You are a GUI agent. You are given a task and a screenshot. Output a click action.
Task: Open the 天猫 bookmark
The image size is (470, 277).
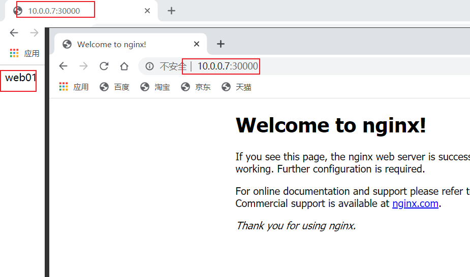click(x=237, y=87)
